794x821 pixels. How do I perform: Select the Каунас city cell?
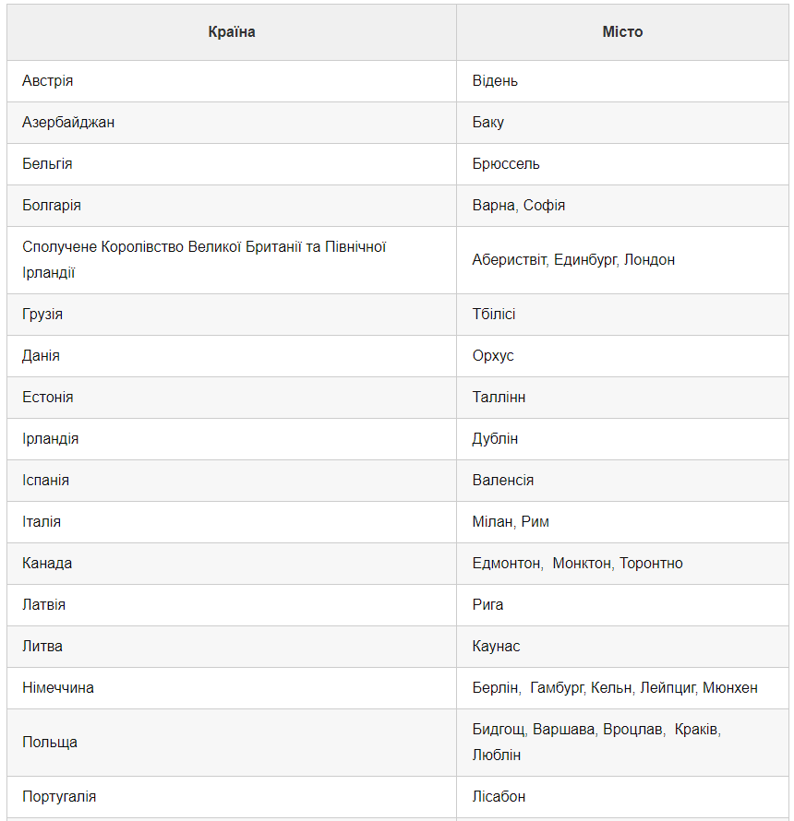coord(497,647)
